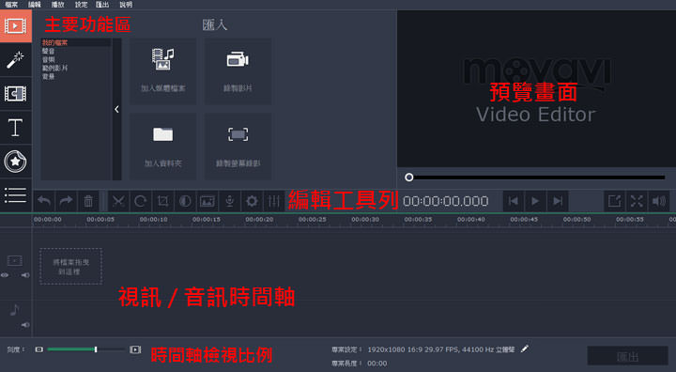Skip to previous frame in preview

point(513,201)
